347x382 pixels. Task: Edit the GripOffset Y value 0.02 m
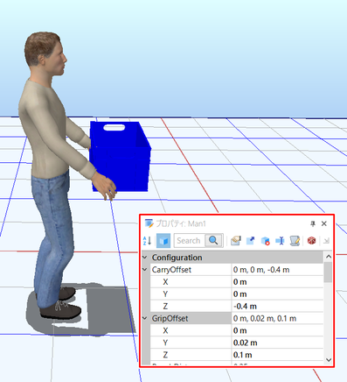pyautogui.click(x=277, y=343)
